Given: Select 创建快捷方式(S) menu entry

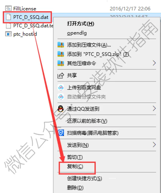Looking at the screenshot, I should coord(84,178).
